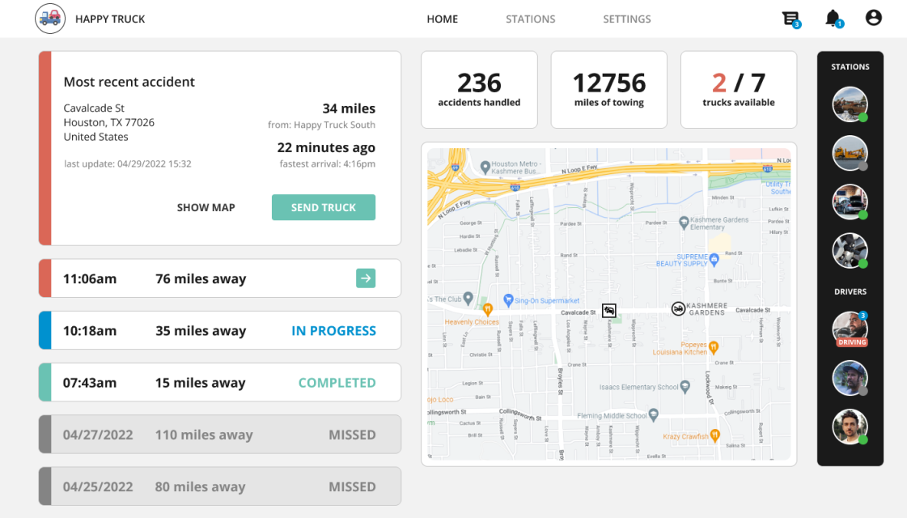Image resolution: width=907 pixels, height=518 pixels.
Task: Open the SETTINGS menu item
Action: pos(627,19)
